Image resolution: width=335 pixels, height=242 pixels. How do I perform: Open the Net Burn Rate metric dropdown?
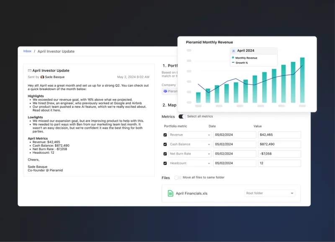[x=209, y=154]
